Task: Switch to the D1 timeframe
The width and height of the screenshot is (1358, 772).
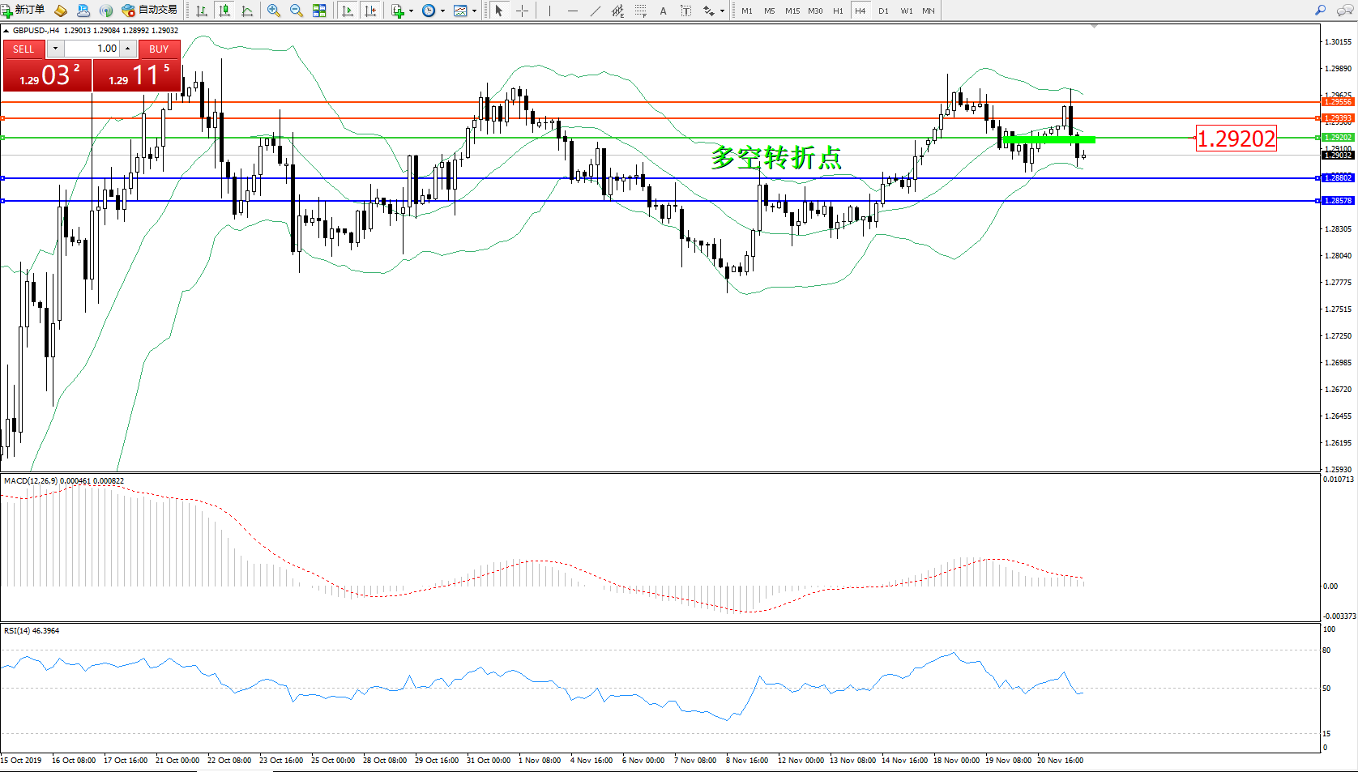Action: 883,11
